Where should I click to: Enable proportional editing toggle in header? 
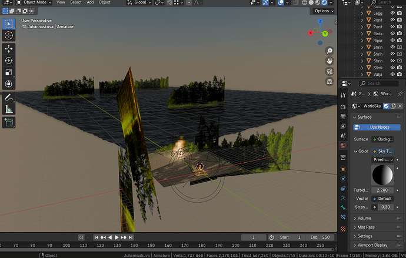(189, 2)
